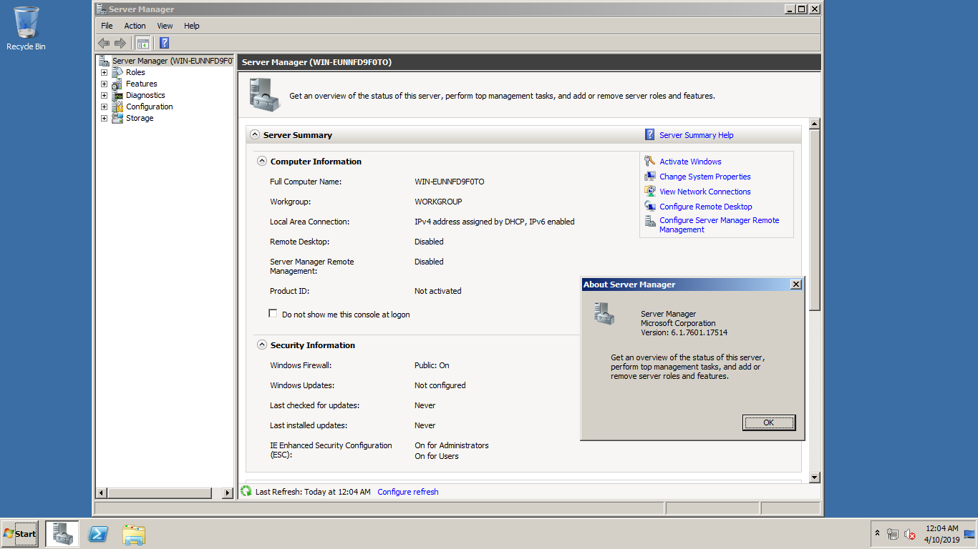Click the Configure Remote Desktop link
The image size is (978, 549).
[706, 207]
